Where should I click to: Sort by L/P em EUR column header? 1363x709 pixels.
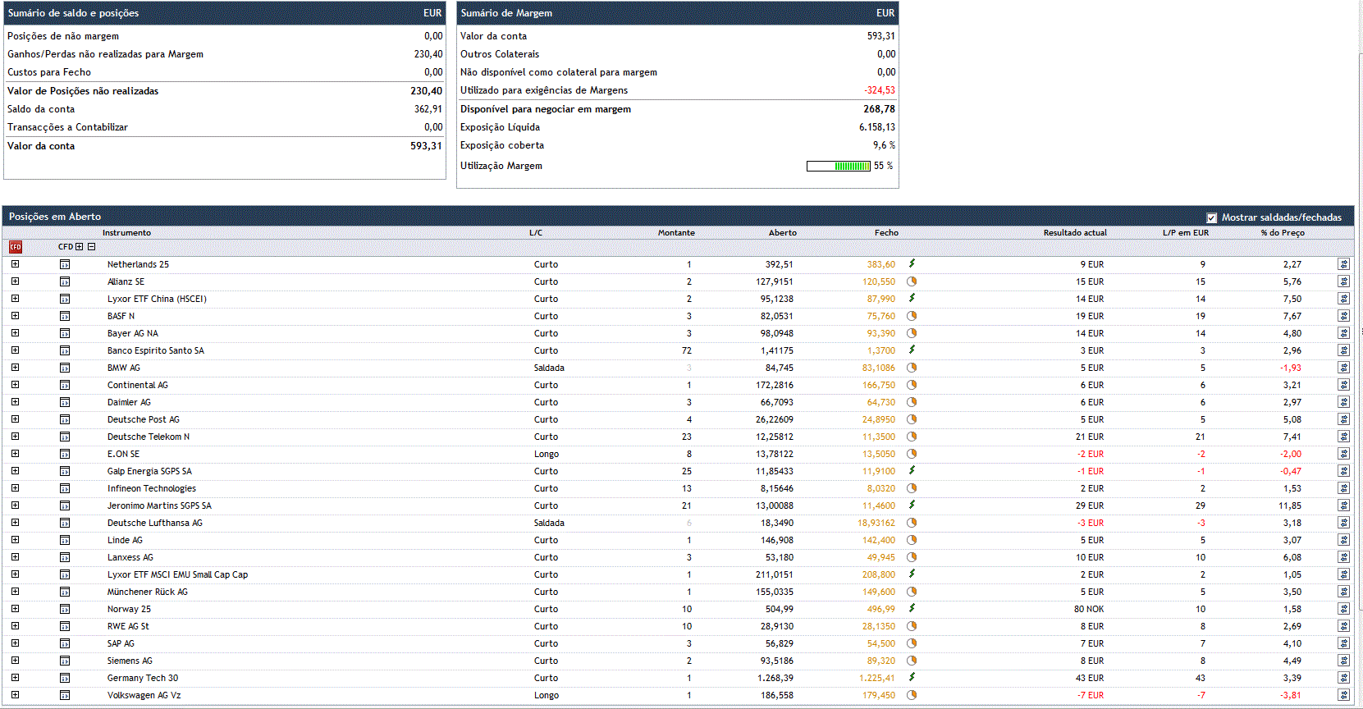[x=1185, y=233]
